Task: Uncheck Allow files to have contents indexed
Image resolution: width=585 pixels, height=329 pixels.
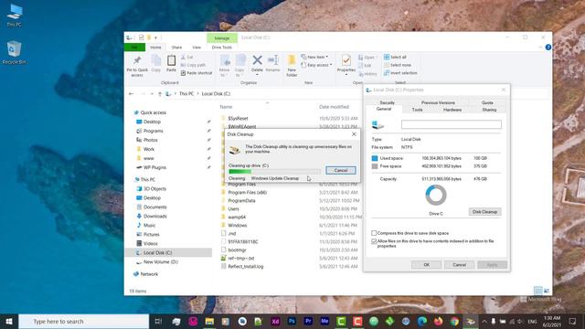Action: coord(374,241)
